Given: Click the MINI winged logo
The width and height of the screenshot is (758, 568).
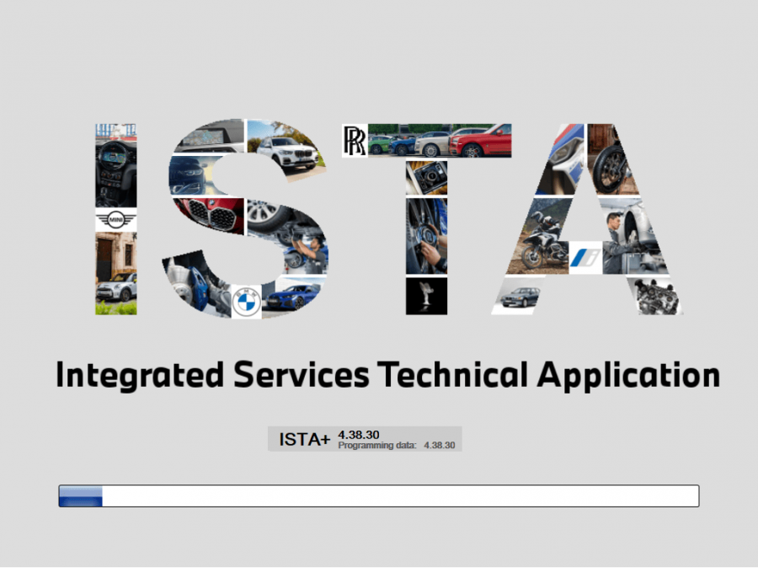Looking at the screenshot, I should click(116, 219).
